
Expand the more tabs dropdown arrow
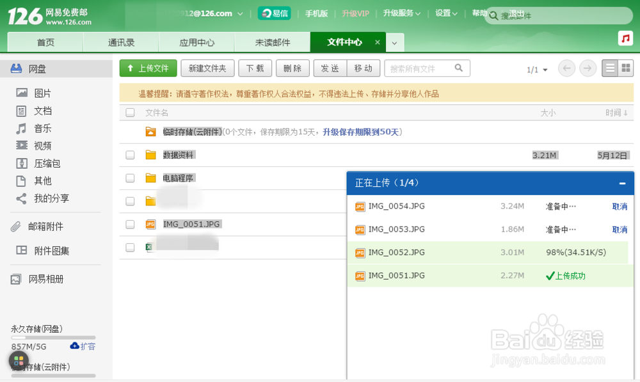[x=394, y=43]
